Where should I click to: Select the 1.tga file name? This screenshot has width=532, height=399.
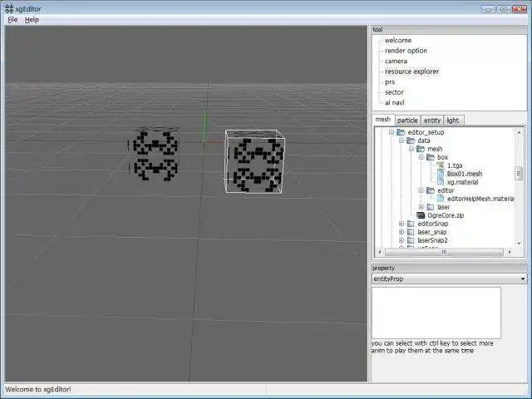click(455, 165)
